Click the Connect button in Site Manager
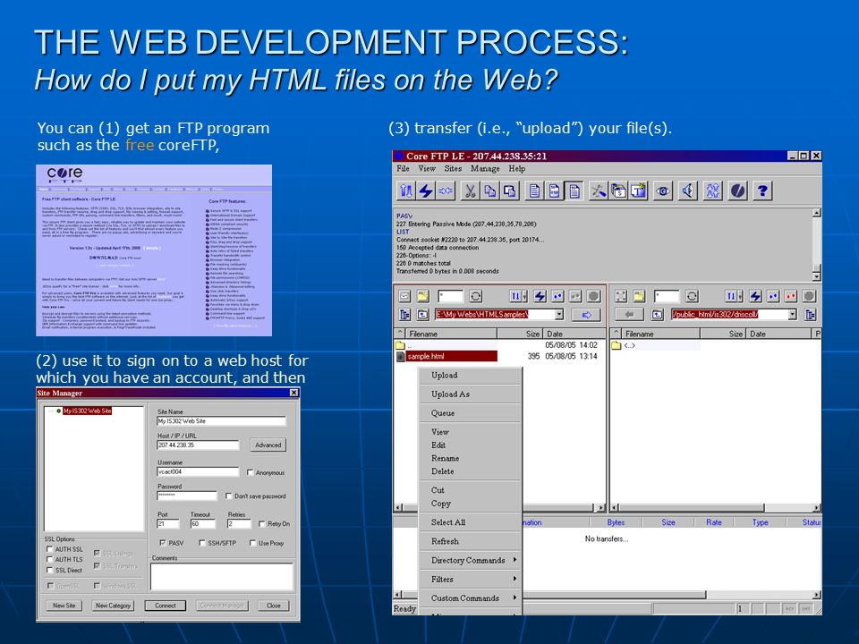Image resolution: width=859 pixels, height=644 pixels. click(x=166, y=606)
